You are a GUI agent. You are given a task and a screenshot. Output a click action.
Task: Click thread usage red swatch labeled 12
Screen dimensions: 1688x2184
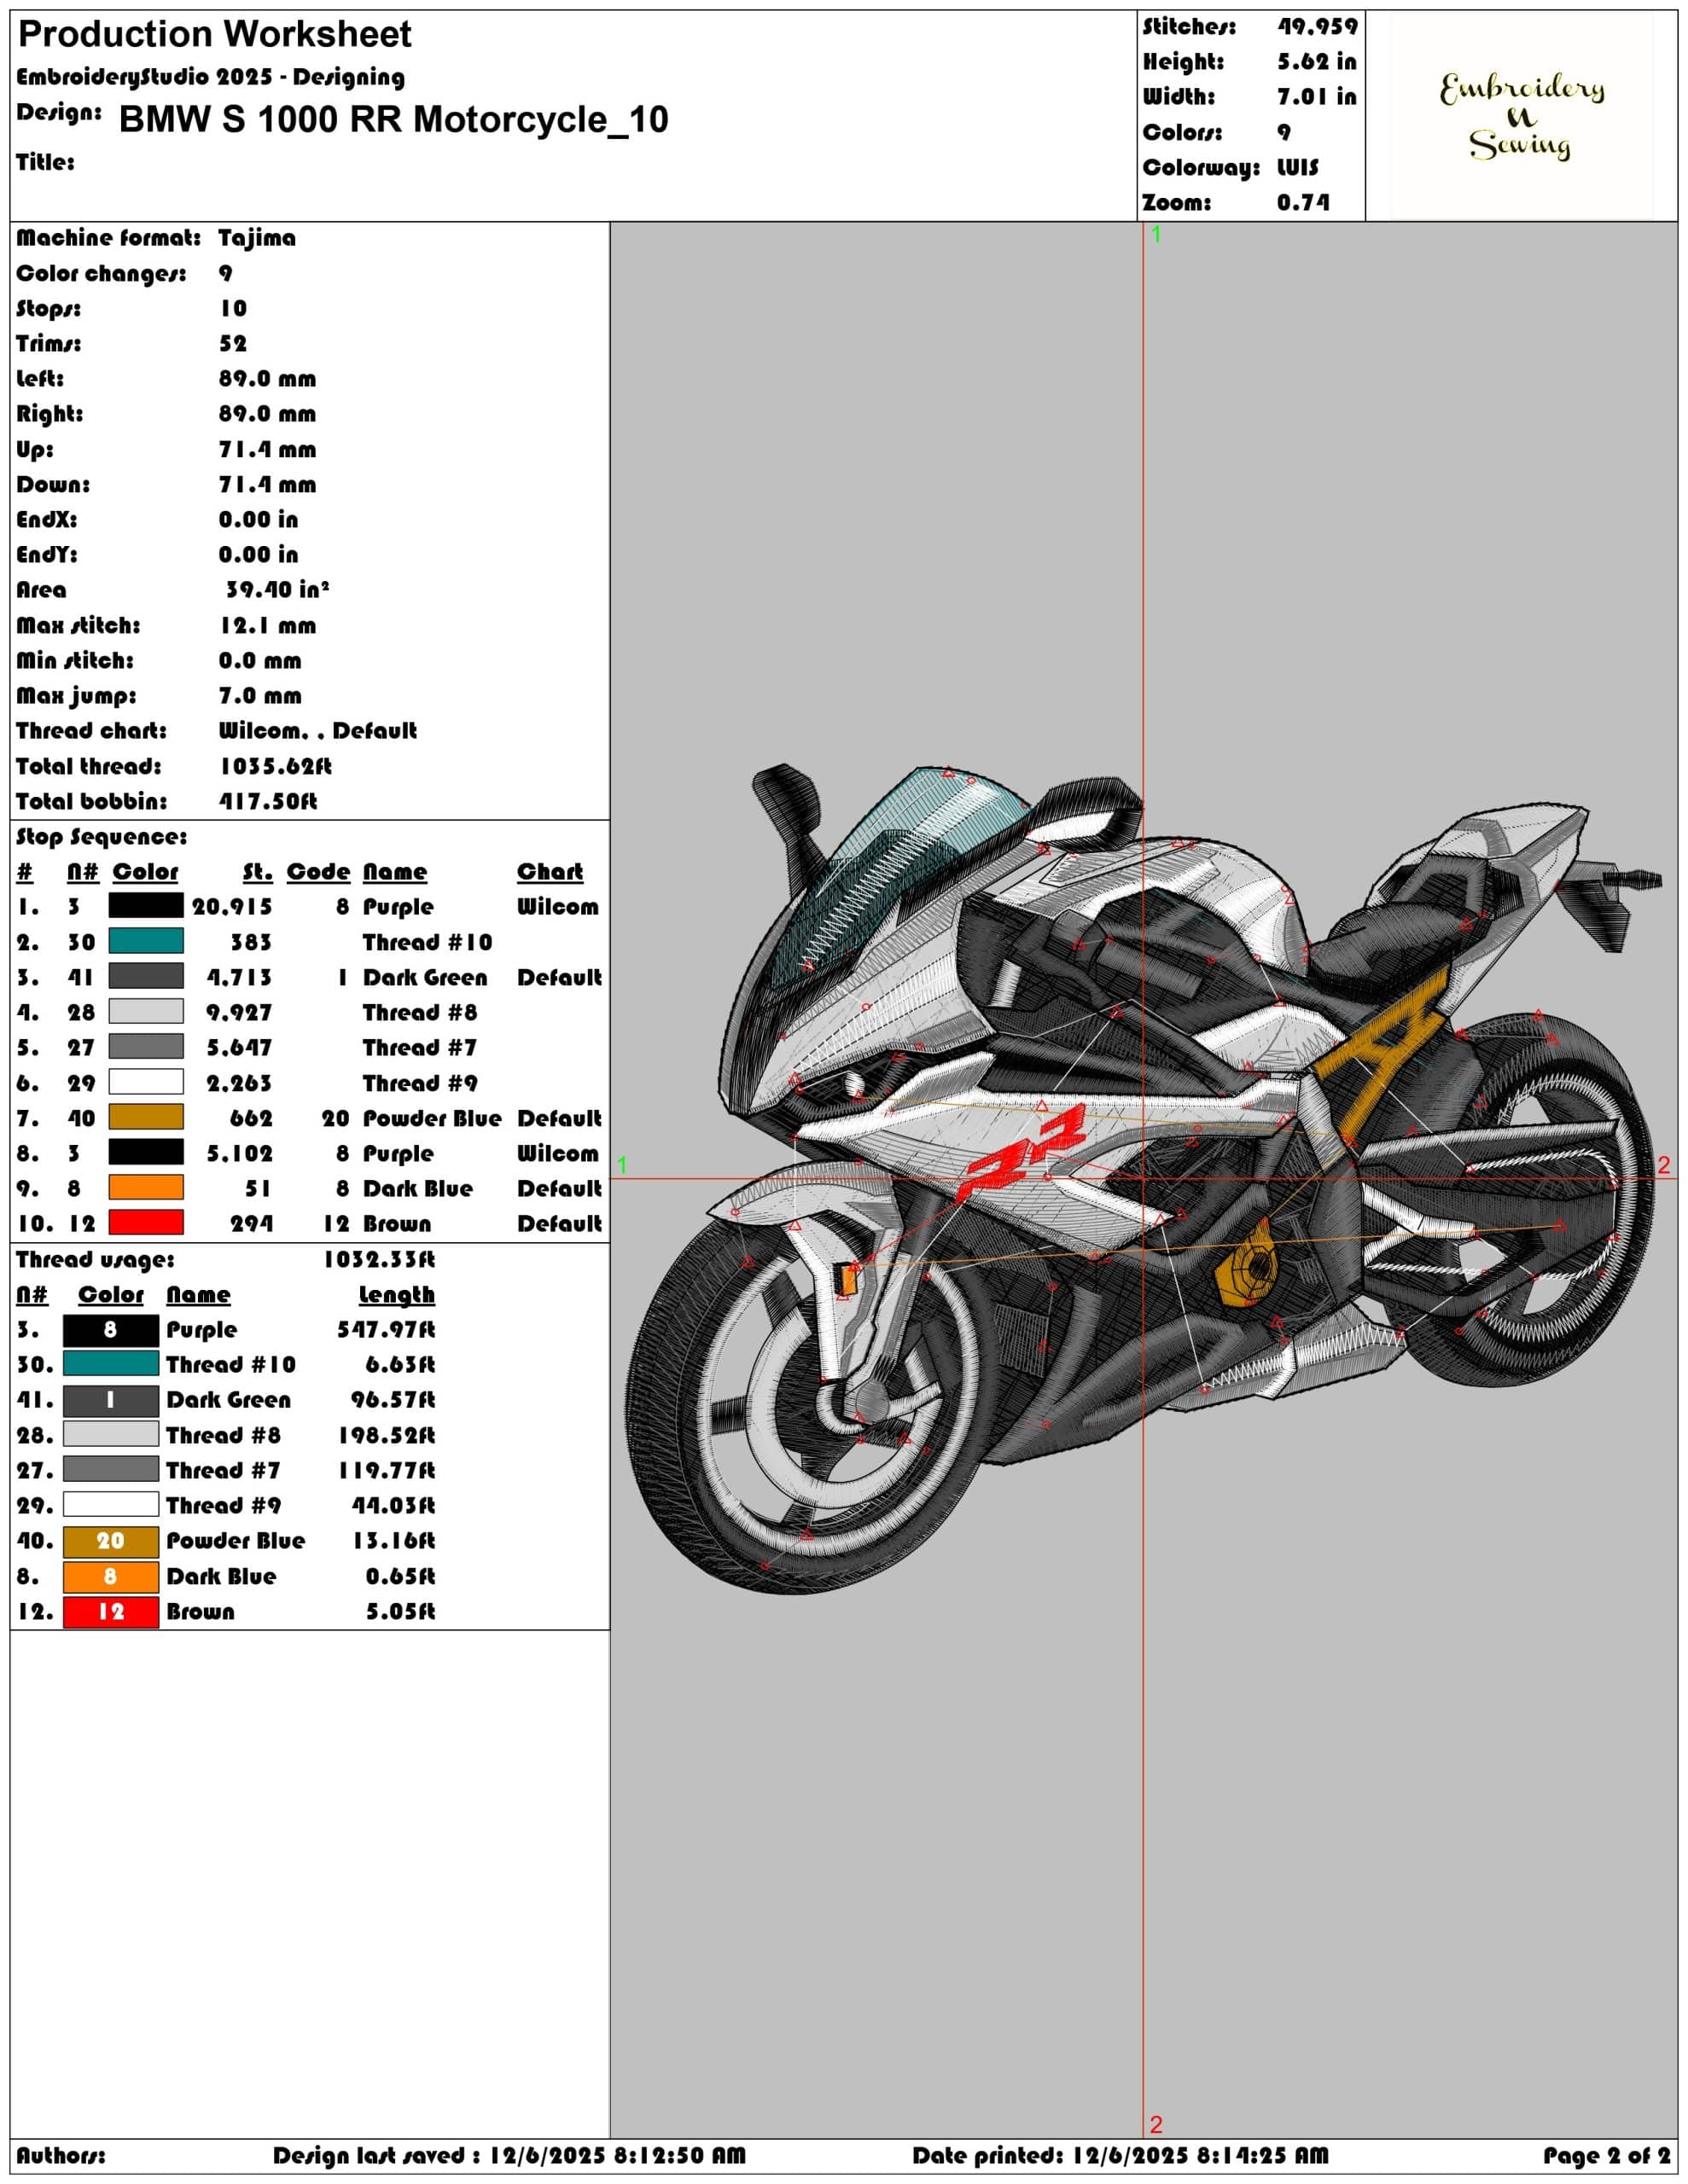(111, 1611)
